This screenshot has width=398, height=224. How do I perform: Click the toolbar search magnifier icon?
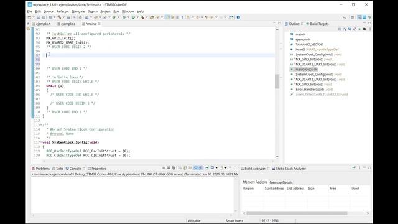point(344,17)
